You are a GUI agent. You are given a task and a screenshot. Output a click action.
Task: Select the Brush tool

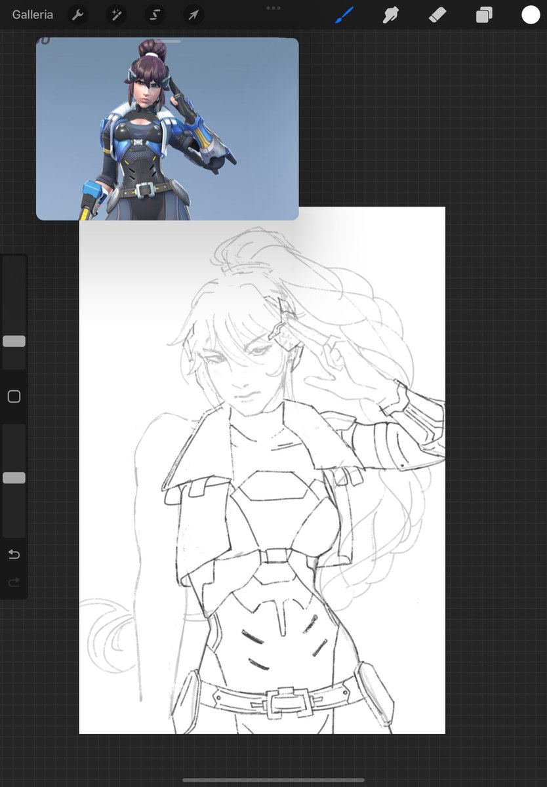pyautogui.click(x=344, y=14)
